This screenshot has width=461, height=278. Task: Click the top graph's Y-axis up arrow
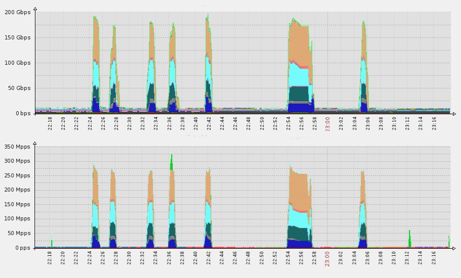34,9
